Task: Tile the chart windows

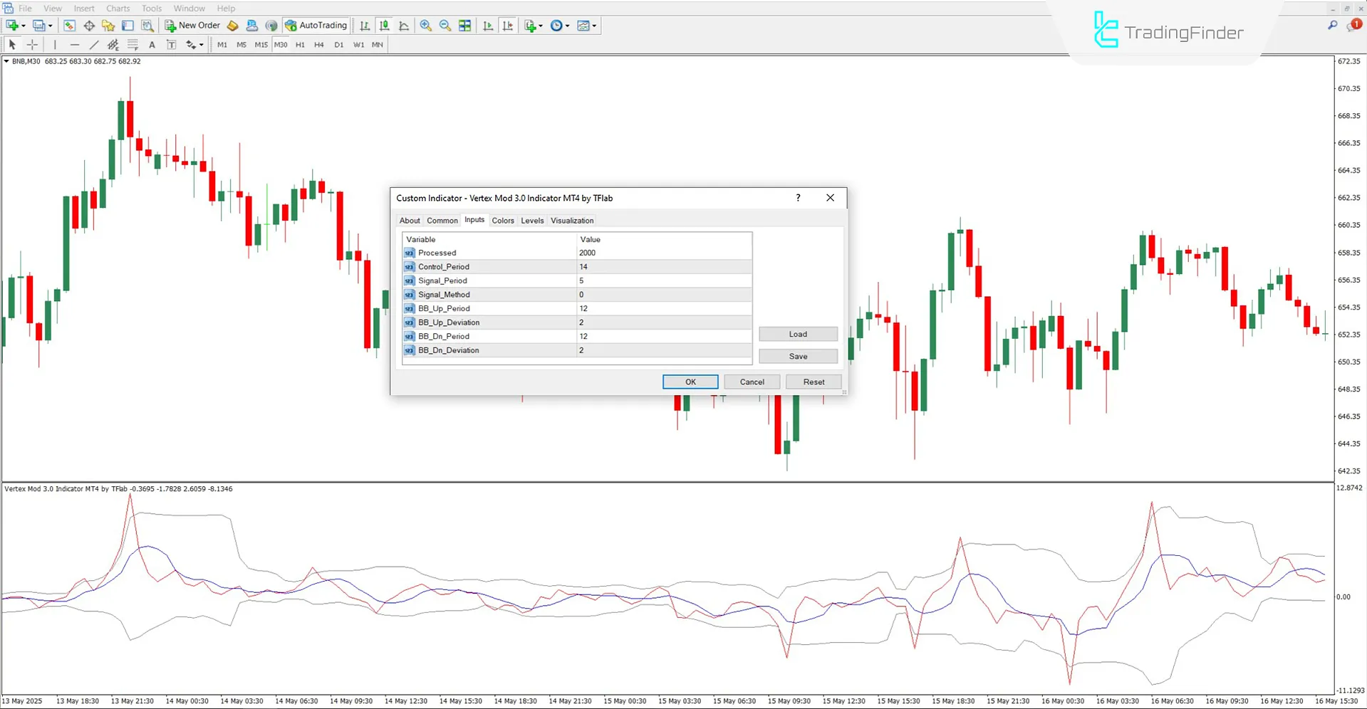Action: click(x=464, y=25)
